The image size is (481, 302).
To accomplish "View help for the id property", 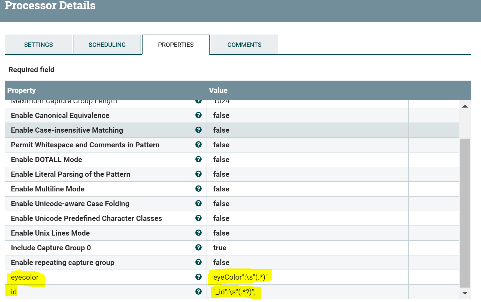I will pos(199,292).
